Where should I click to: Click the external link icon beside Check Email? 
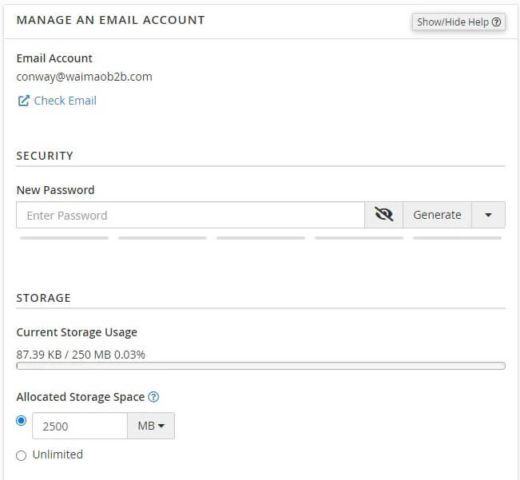click(23, 101)
